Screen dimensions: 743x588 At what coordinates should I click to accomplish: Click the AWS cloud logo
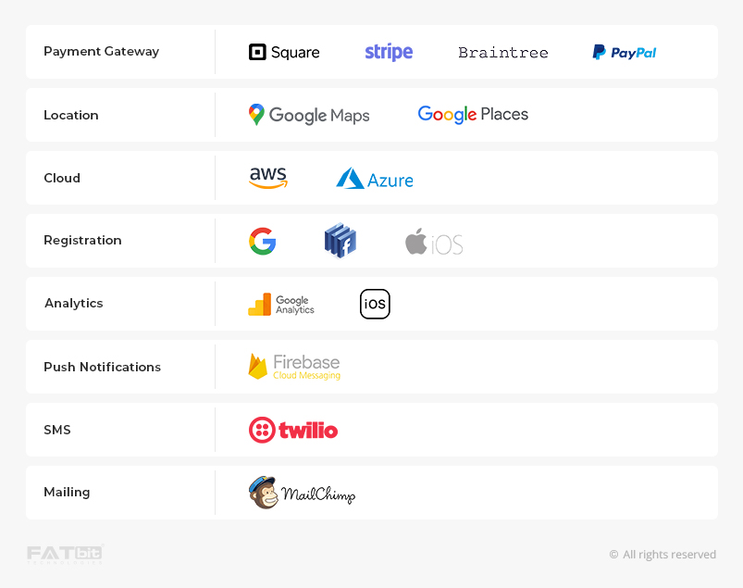268,178
